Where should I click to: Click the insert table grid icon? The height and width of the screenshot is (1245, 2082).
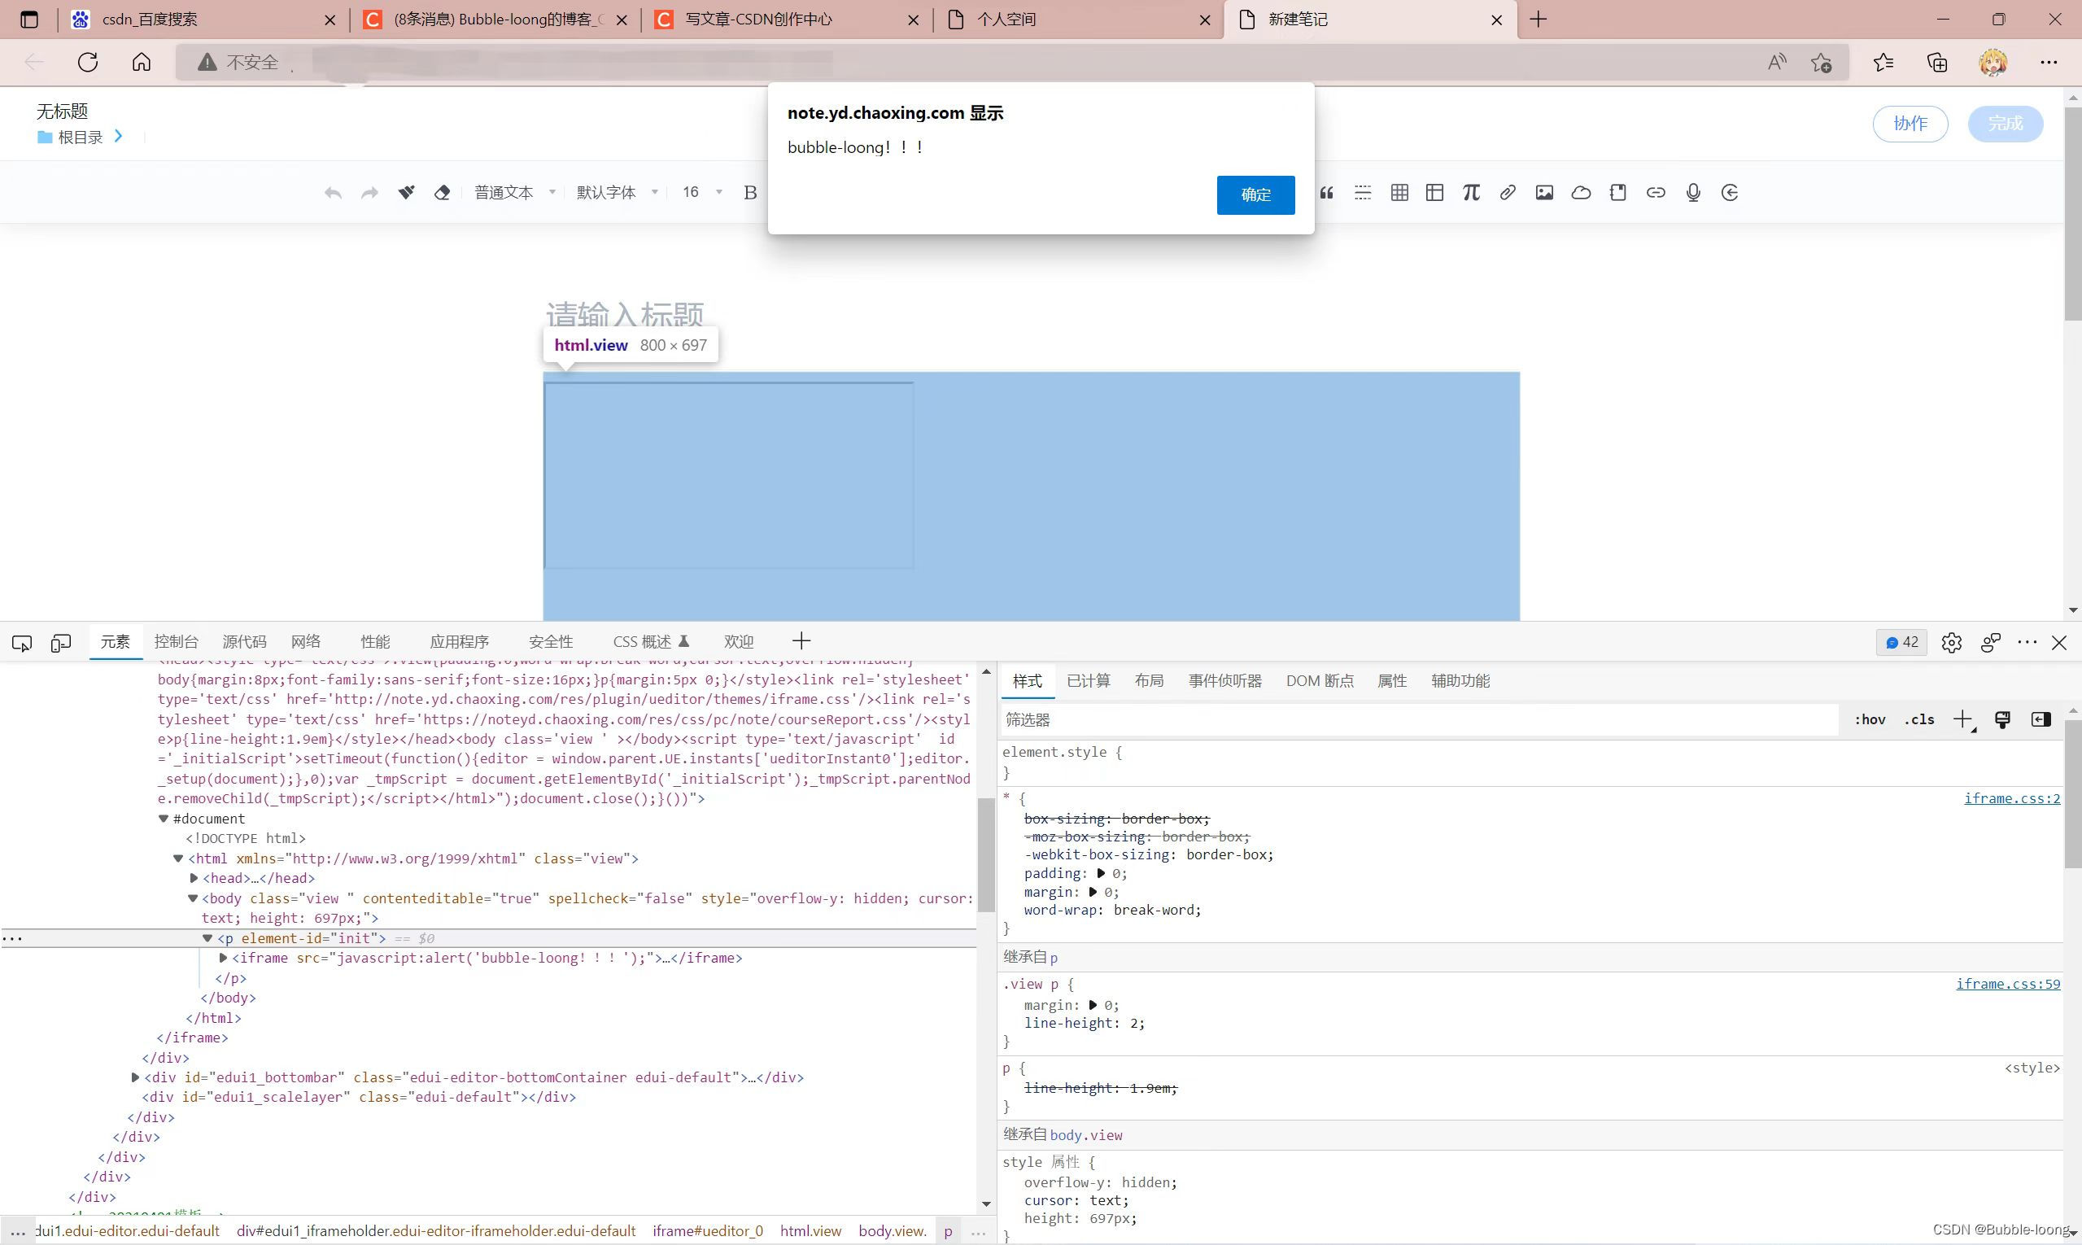click(x=1399, y=193)
